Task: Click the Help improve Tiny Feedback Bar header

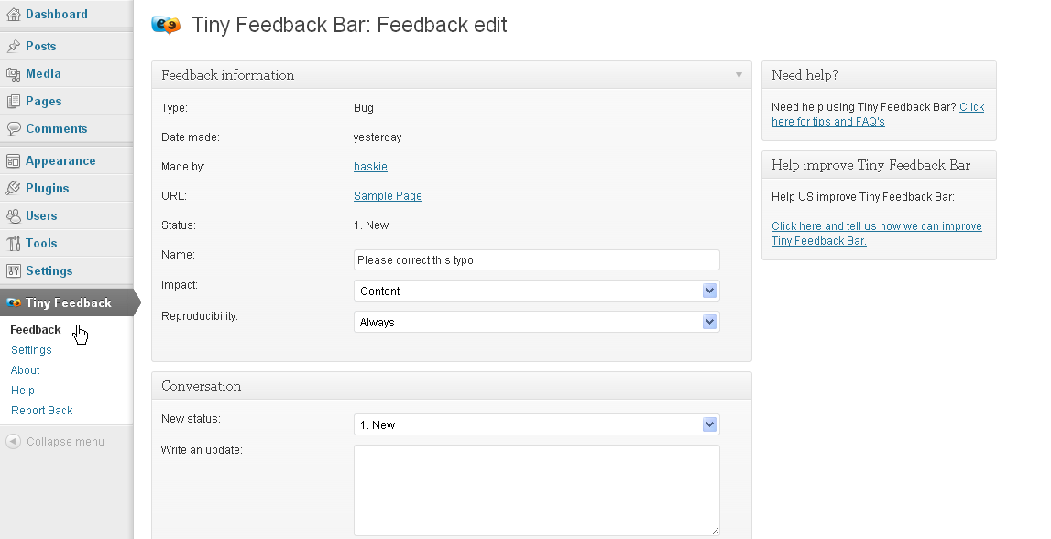Action: 879,165
